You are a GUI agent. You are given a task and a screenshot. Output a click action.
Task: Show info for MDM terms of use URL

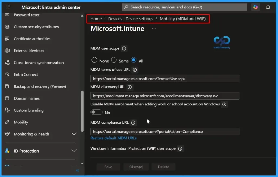pos(135,70)
